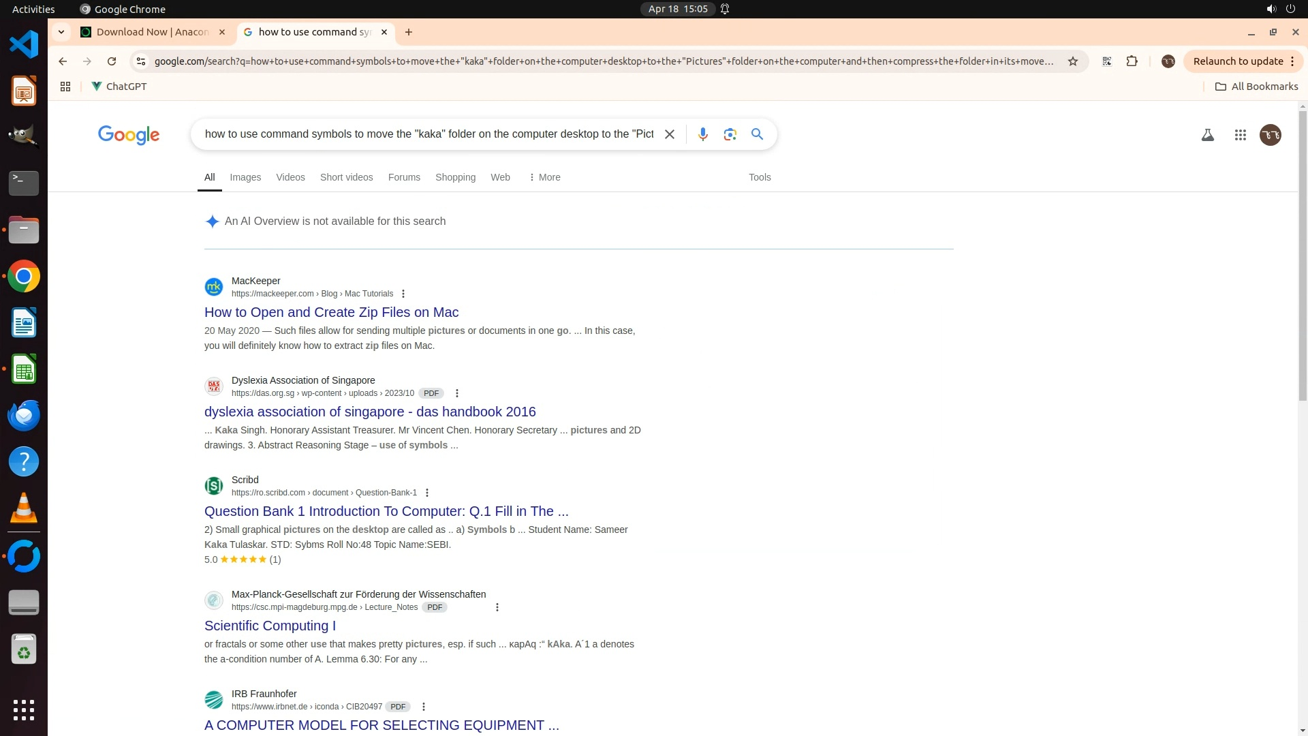Reload the current page
The image size is (1308, 736).
tap(112, 61)
